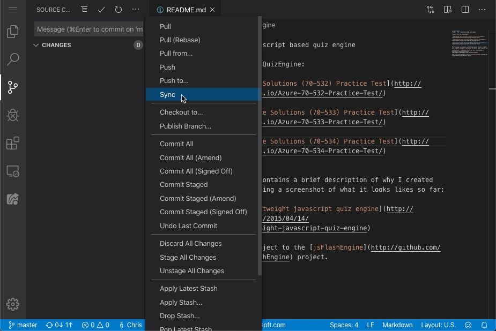Open Source Control more actions ellipsis
Image resolution: width=496 pixels, height=331 pixels.
pyautogui.click(x=135, y=10)
